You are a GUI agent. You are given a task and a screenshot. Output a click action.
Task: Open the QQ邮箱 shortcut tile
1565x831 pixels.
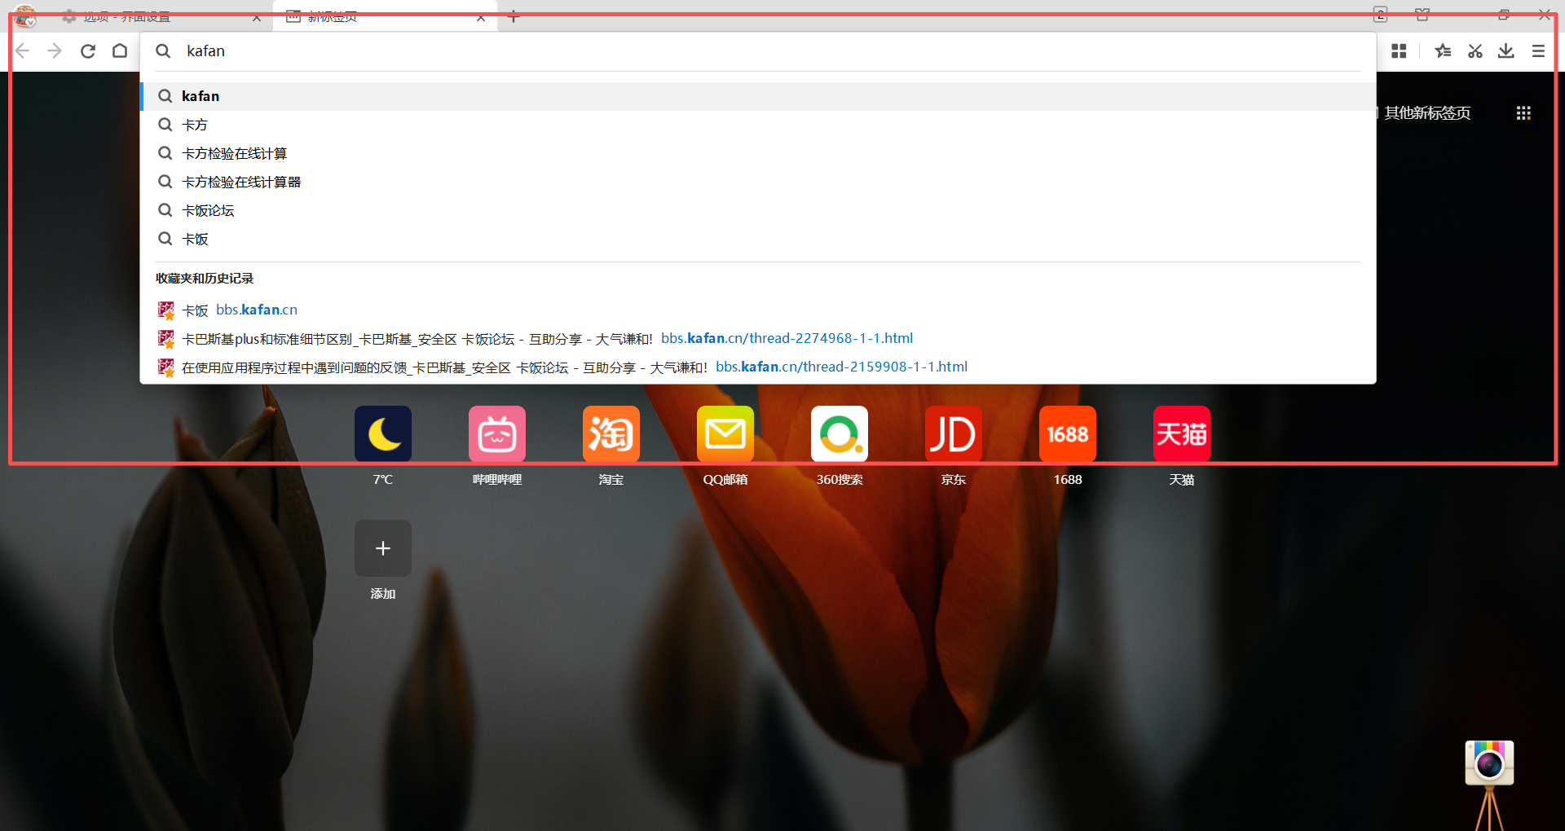pos(725,434)
